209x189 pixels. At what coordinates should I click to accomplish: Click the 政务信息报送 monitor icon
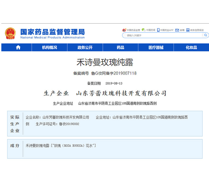tap(188, 30)
